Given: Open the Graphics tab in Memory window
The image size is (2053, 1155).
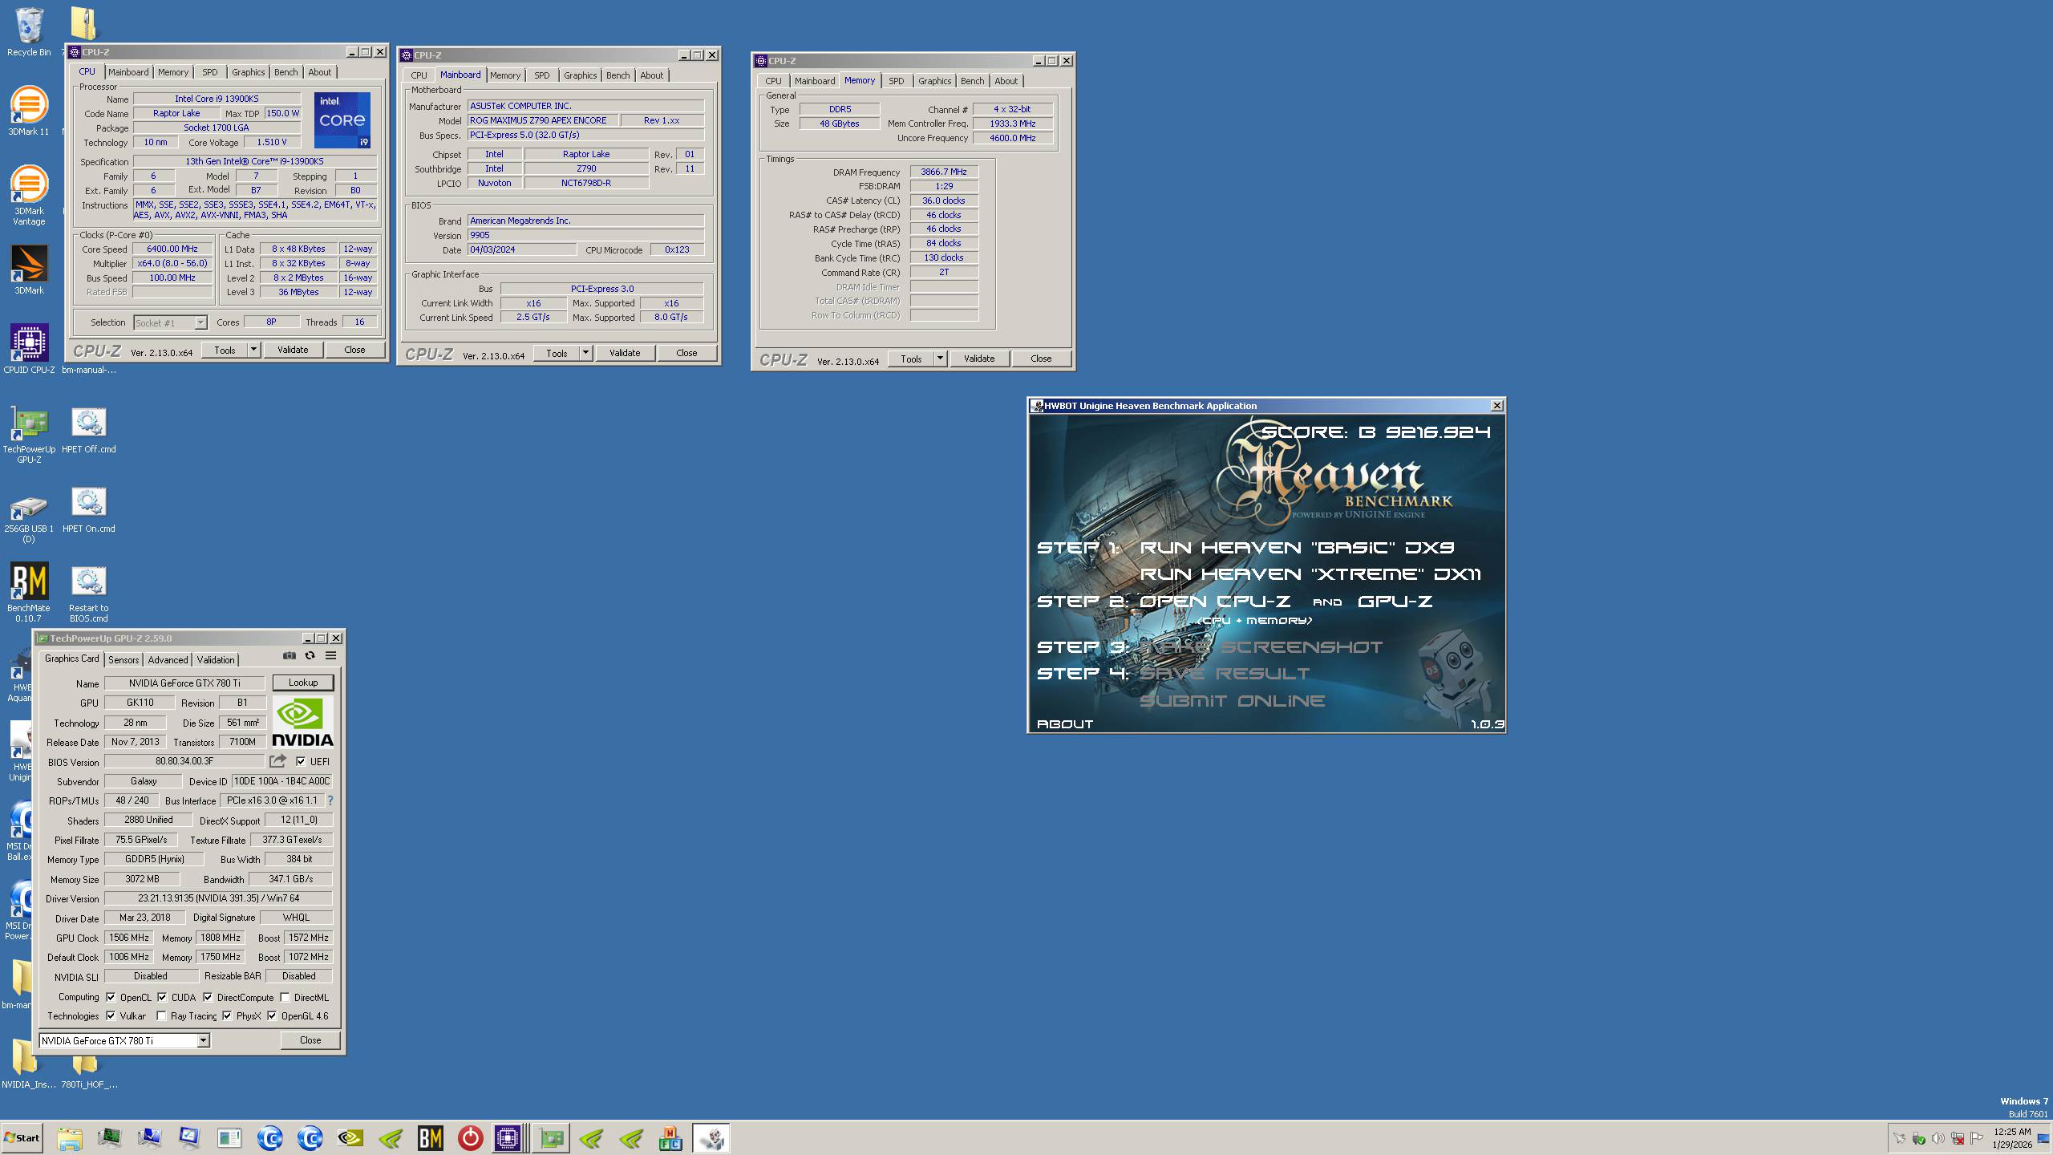Looking at the screenshot, I should [x=934, y=81].
